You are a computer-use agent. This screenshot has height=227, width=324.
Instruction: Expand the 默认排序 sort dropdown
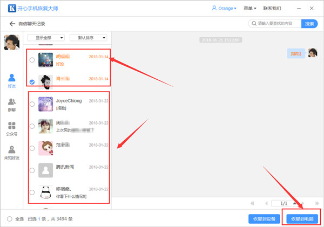(x=89, y=38)
